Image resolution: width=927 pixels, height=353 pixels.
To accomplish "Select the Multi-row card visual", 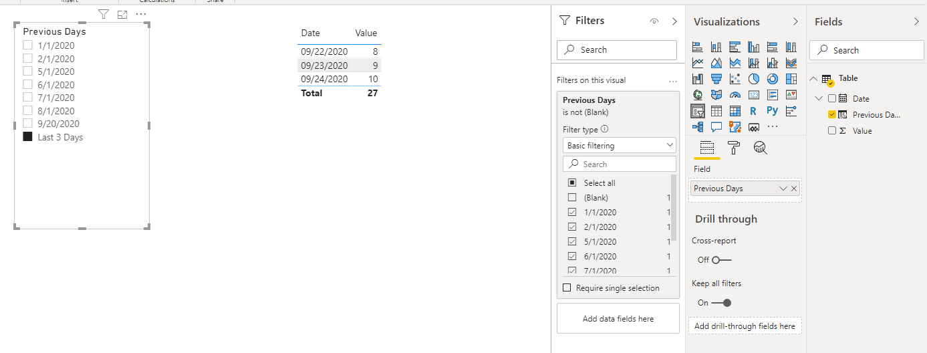I will 773,95.
